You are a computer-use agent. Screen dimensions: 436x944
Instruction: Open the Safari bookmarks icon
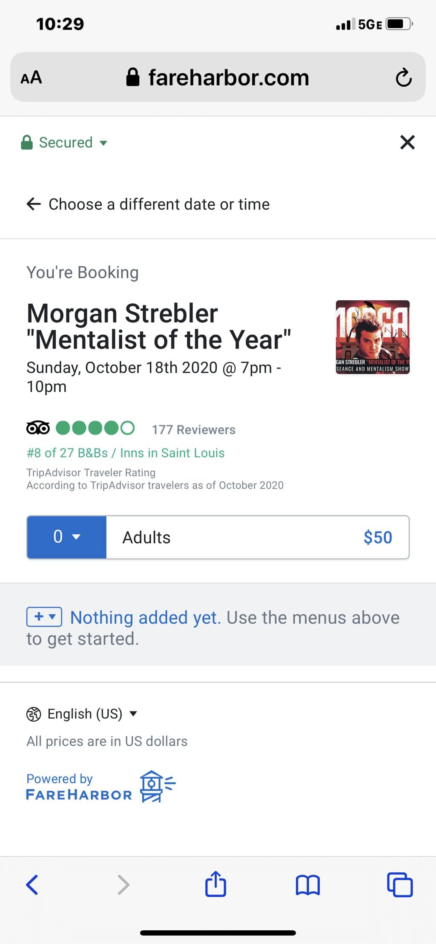pyautogui.click(x=307, y=885)
